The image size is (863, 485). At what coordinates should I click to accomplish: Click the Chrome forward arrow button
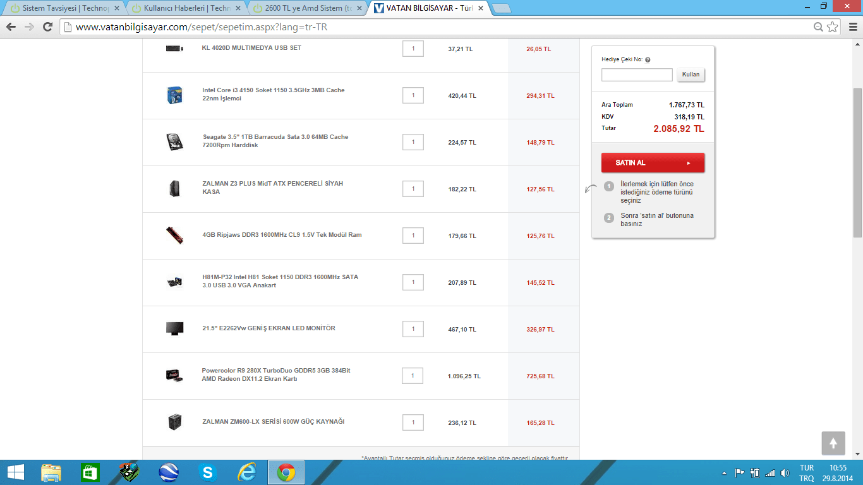point(29,27)
